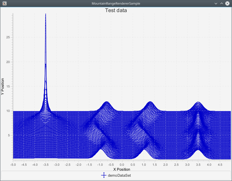Viewport: 232px width, 181px height.
Task: Click the x-axis tick label 0.0
Action: [x=122, y=165]
